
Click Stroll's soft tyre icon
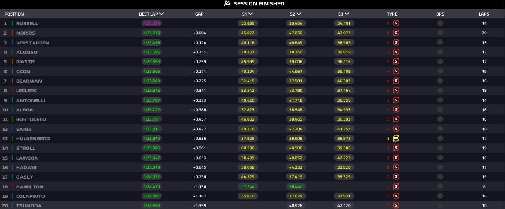[x=396, y=148]
